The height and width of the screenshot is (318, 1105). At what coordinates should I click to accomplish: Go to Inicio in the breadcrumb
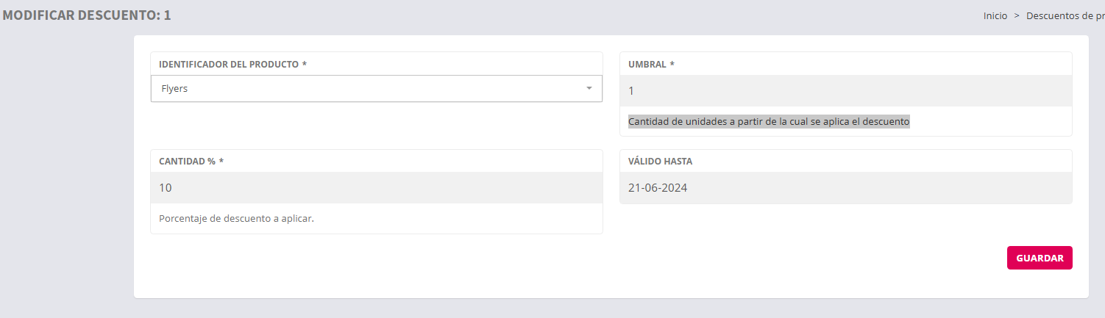coord(995,15)
